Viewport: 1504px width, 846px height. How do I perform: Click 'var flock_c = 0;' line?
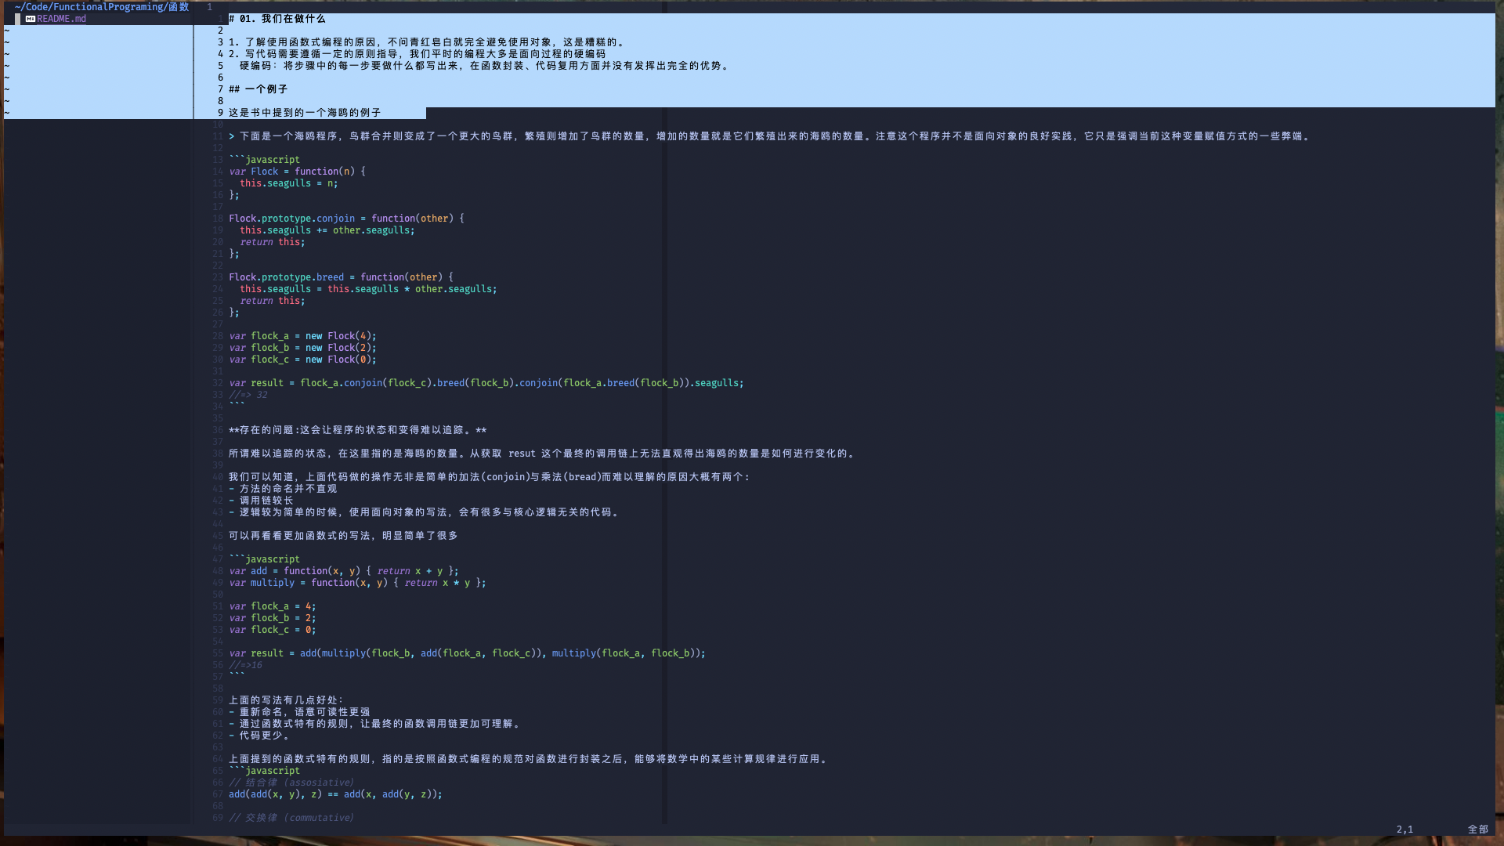pyautogui.click(x=273, y=630)
